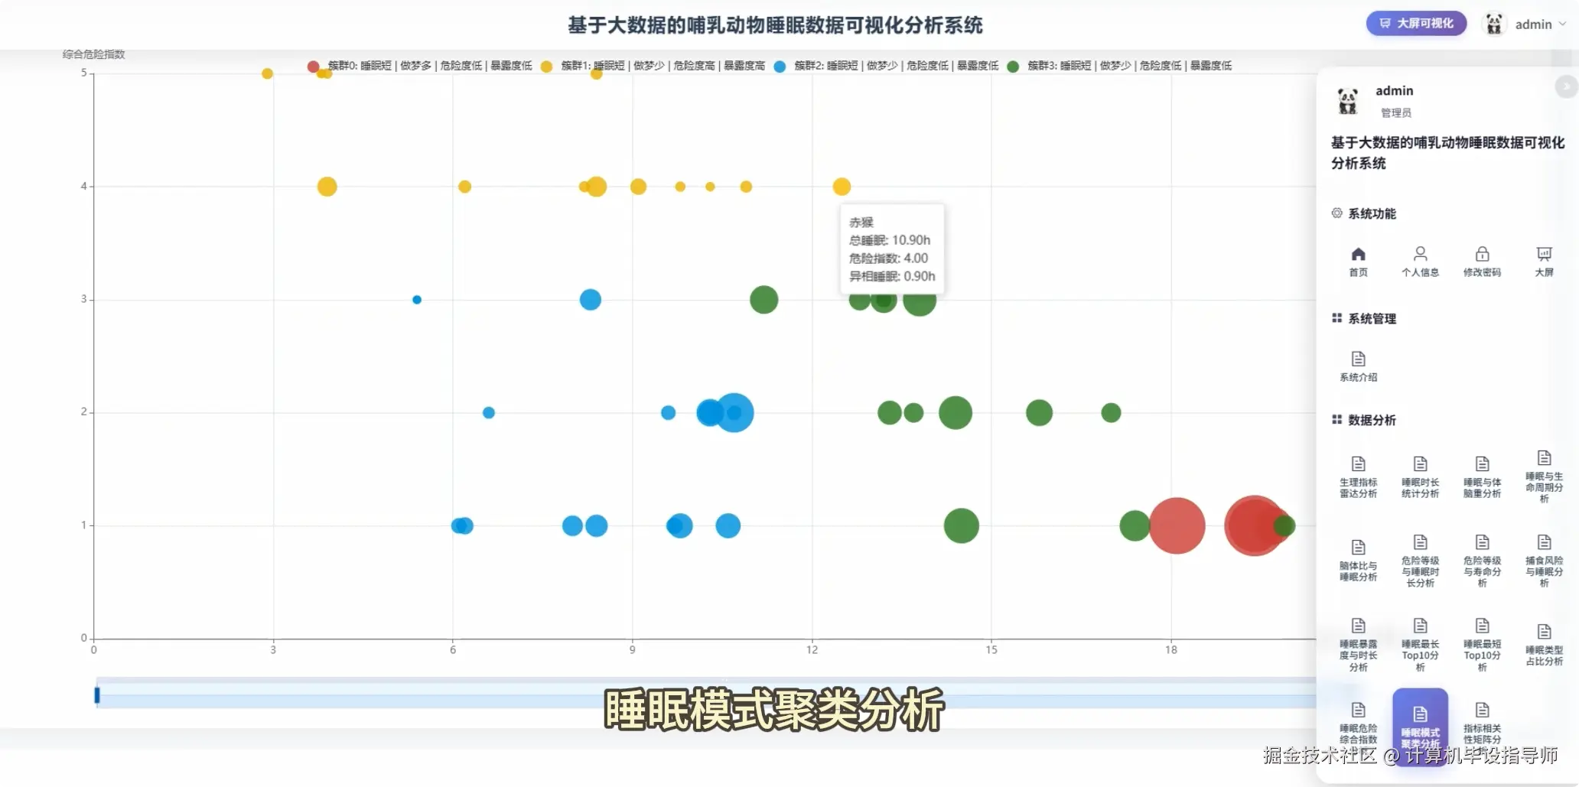Open 修改密码 change password page
The width and height of the screenshot is (1579, 787).
[x=1482, y=261]
